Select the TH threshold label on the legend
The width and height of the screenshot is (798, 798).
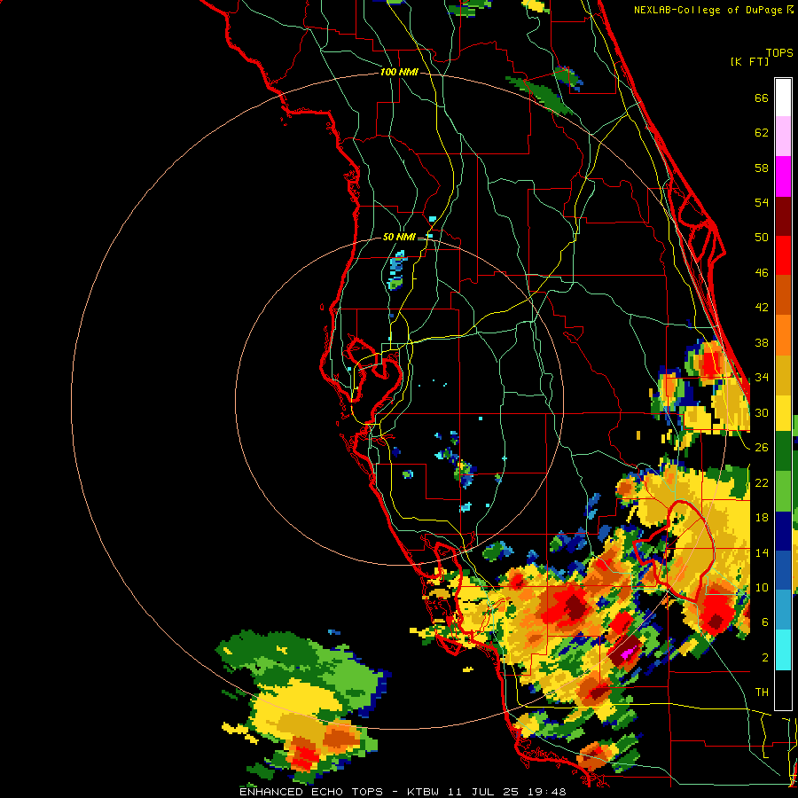(762, 692)
